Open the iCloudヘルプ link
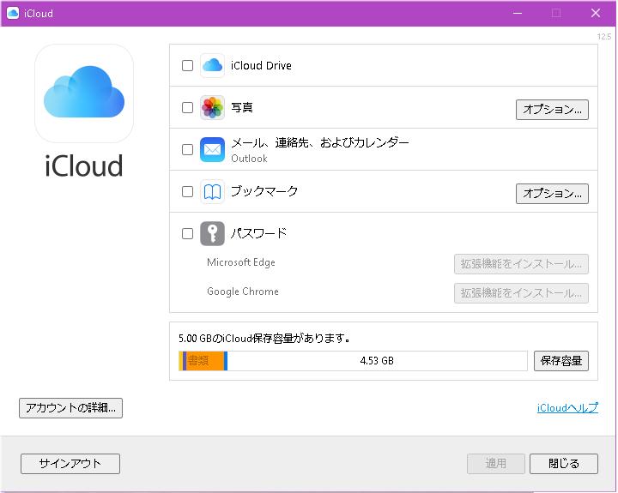 [x=567, y=408]
